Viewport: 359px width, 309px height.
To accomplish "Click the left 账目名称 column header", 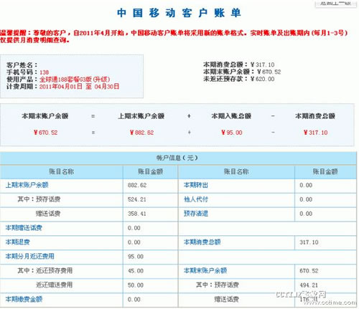I will pos(62,171).
